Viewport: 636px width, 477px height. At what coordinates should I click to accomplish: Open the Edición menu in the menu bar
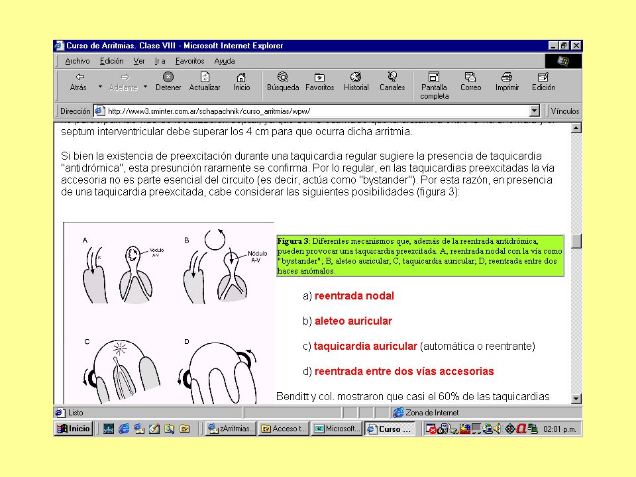point(111,61)
